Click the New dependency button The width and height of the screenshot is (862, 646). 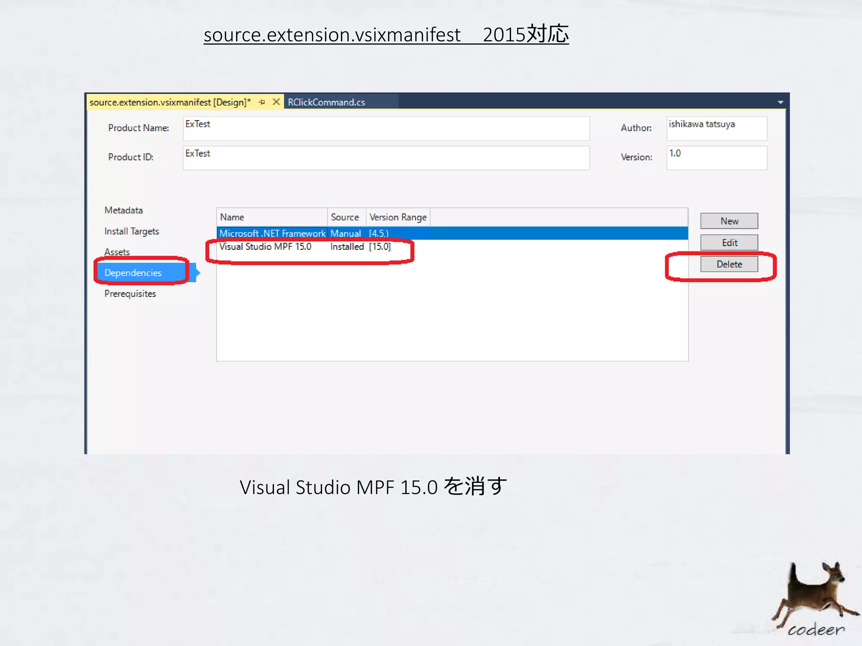pyautogui.click(x=729, y=221)
